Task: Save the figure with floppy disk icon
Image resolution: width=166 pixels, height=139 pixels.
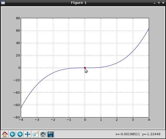Action: pos(51,134)
